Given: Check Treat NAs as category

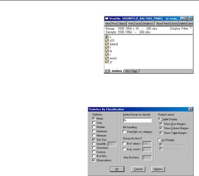Looking at the screenshot, I should click(x=124, y=132).
